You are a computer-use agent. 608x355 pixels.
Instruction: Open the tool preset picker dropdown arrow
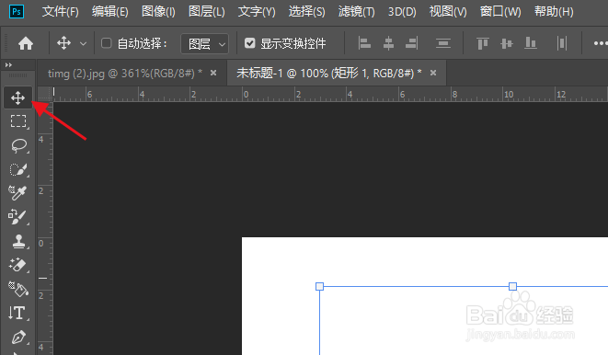(83, 44)
